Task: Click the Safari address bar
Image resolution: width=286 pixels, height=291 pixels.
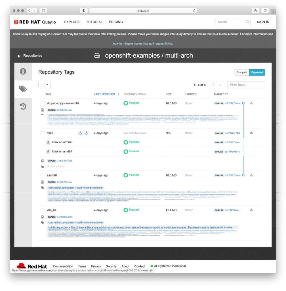Action: click(143, 11)
